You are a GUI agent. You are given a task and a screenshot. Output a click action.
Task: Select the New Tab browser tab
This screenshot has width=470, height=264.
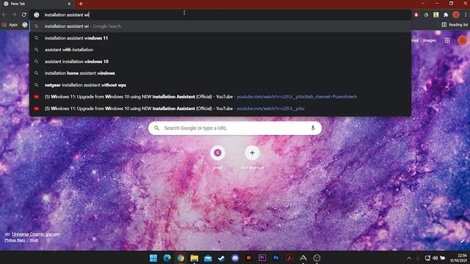tap(37, 4)
